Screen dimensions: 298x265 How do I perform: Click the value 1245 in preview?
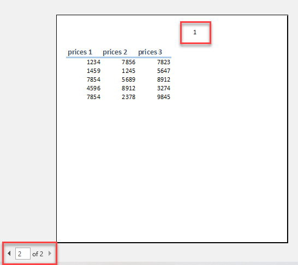click(x=128, y=71)
